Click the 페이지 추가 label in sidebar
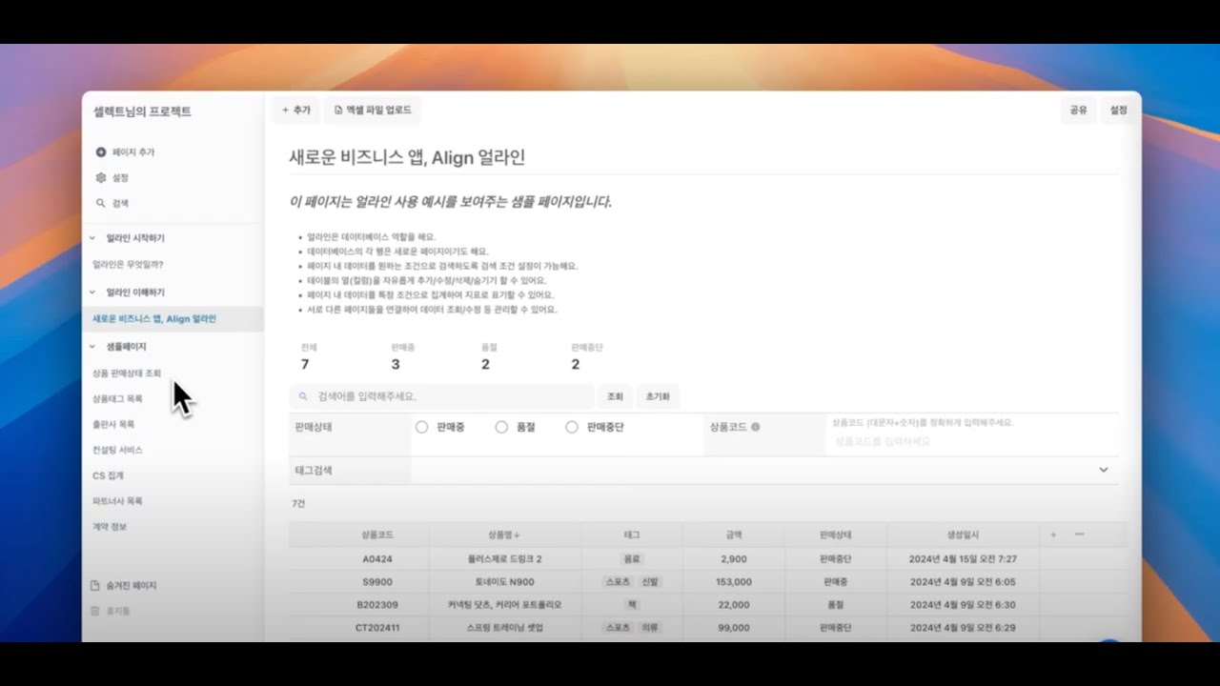This screenshot has width=1220, height=686. [x=133, y=152]
